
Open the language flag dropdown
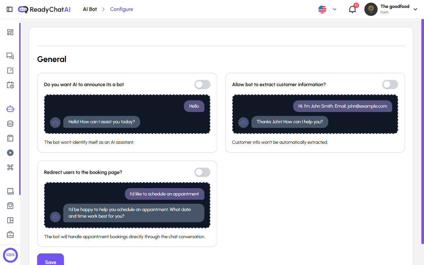[327, 9]
